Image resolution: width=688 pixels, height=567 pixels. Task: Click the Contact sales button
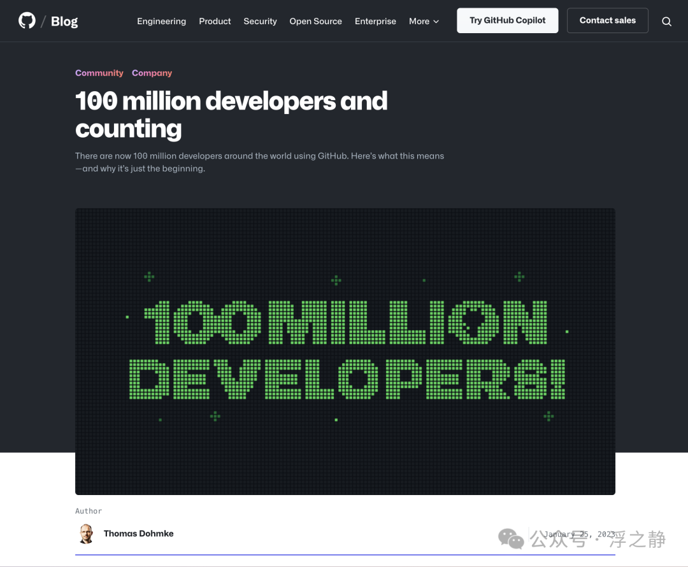tap(608, 20)
